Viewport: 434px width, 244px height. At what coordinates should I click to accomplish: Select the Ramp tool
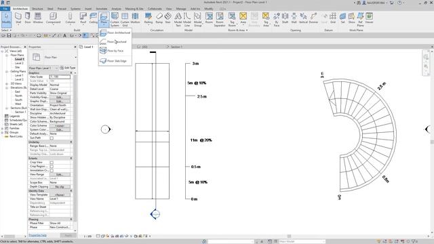[x=159, y=18]
